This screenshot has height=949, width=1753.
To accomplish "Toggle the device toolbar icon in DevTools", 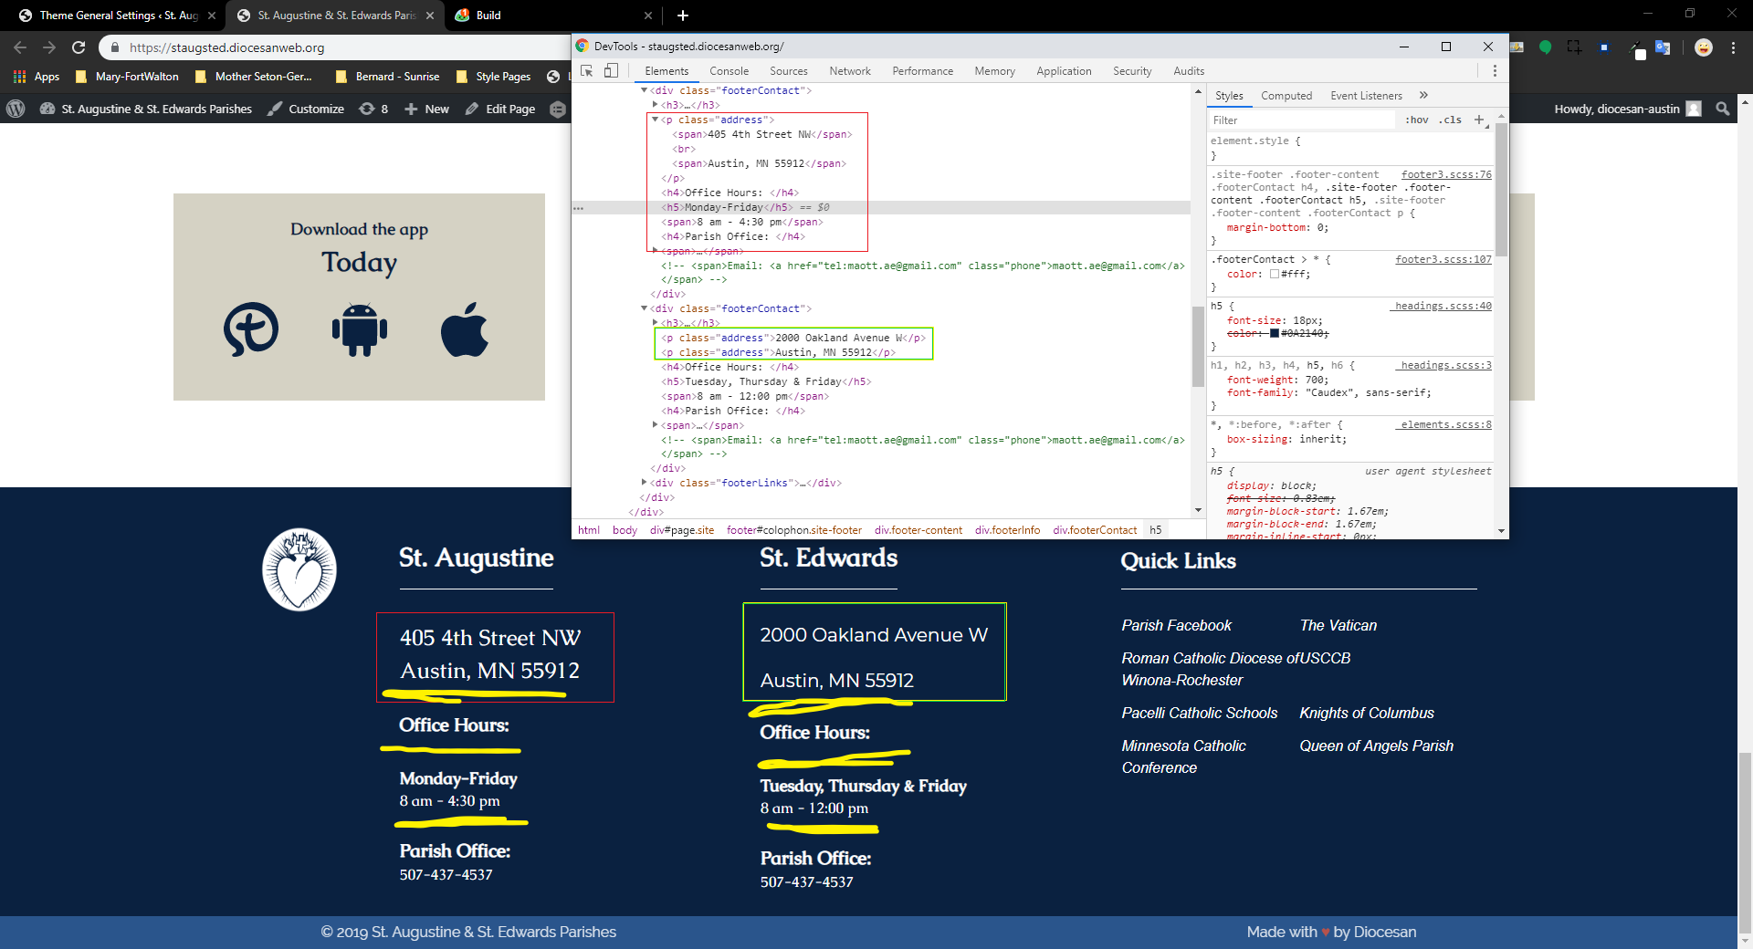I will point(611,71).
